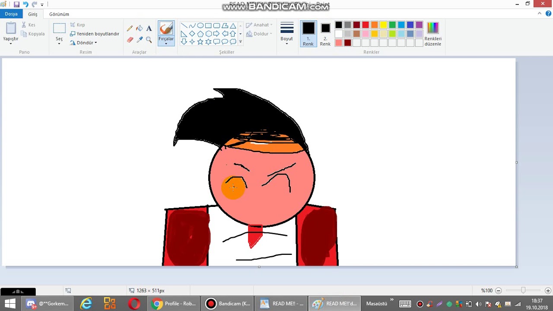Screen dimensions: 553x311
Task: Switch to the Görünüm tab
Action: click(59, 14)
